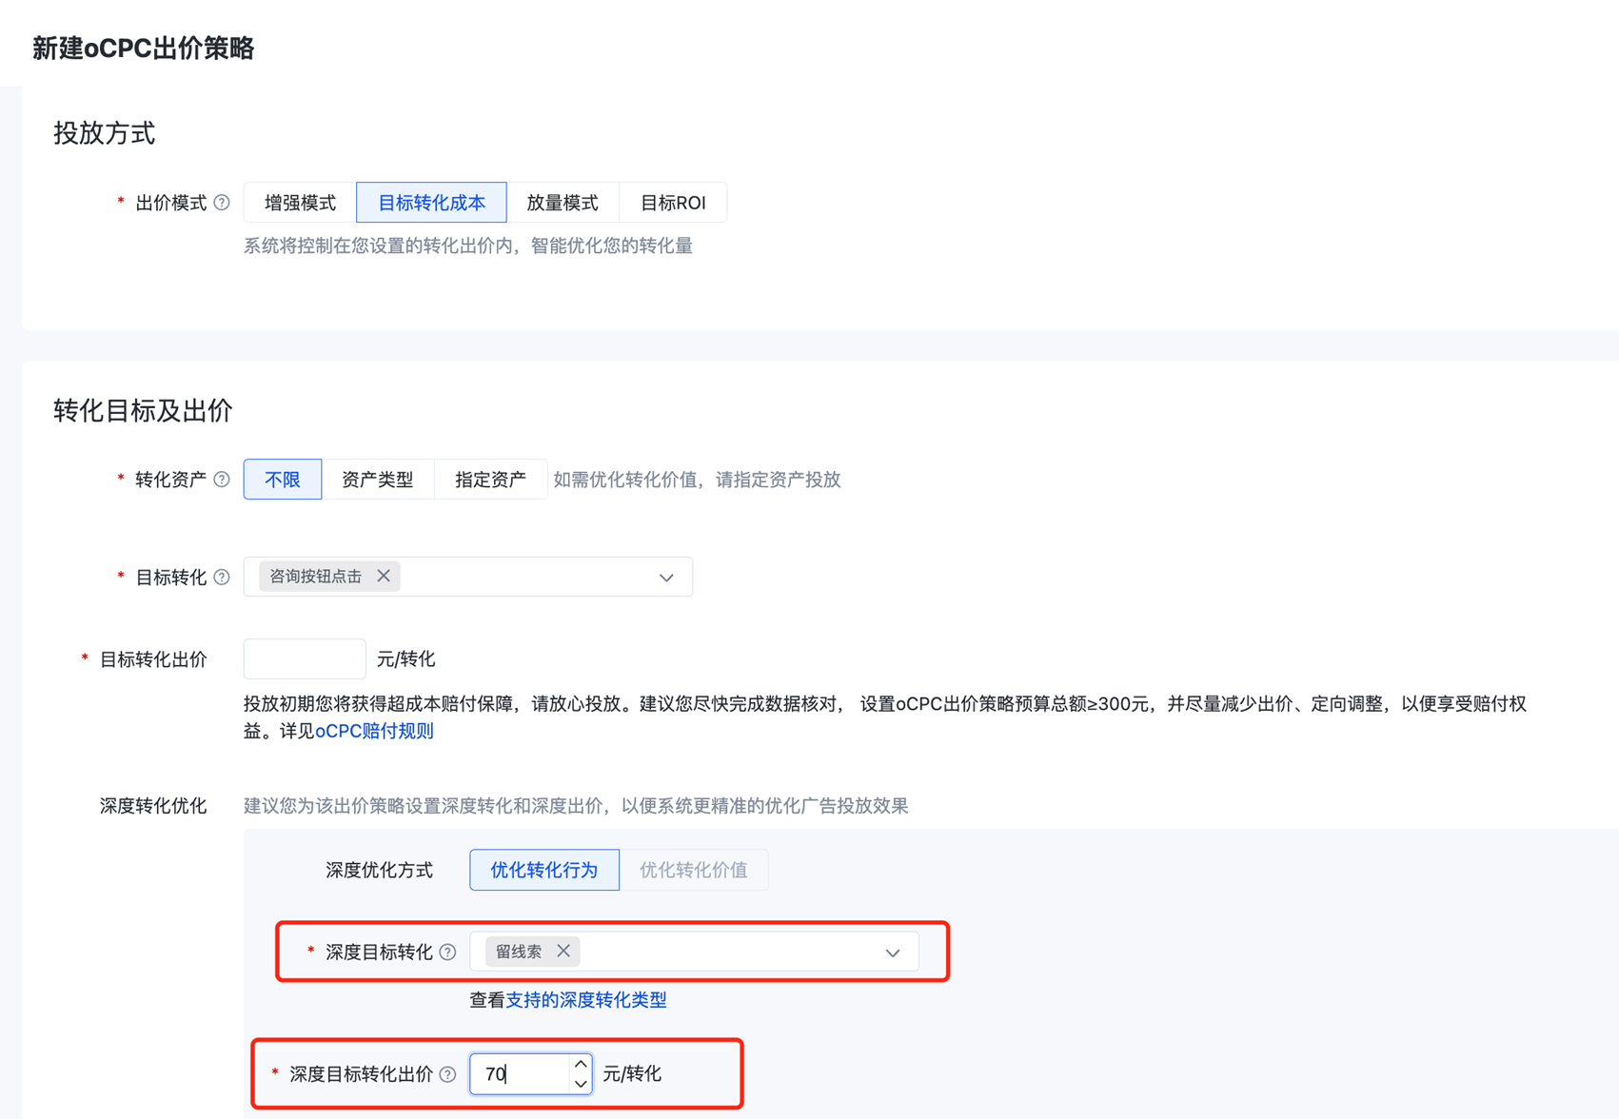Image resolution: width=1619 pixels, height=1119 pixels.
Task: Open 支持的深度转化类型 link
Action: pyautogui.click(x=585, y=1000)
